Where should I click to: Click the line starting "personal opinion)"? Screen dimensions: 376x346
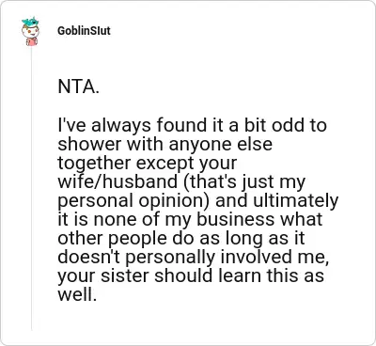pyautogui.click(x=198, y=201)
